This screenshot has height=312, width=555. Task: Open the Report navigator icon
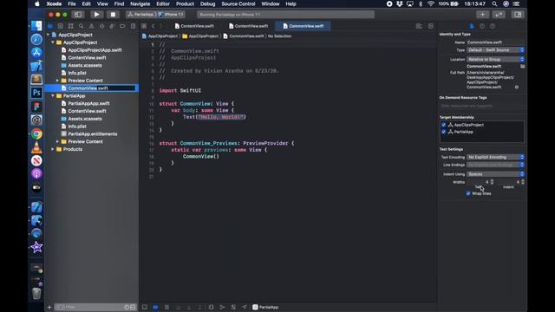tap(133, 26)
